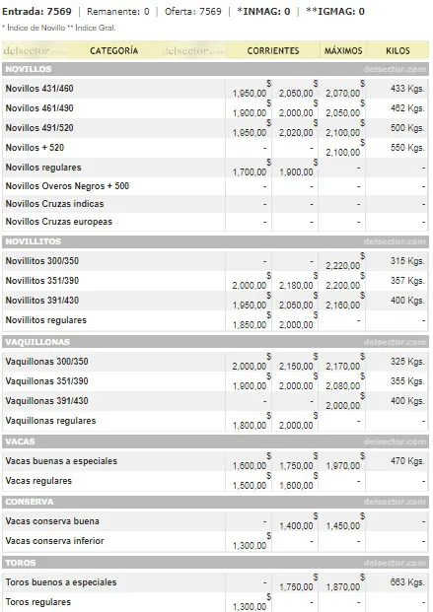The image size is (433, 612).
Task: Click the delsector.com watermark in NOVILLOS header
Action: pyautogui.click(x=395, y=69)
